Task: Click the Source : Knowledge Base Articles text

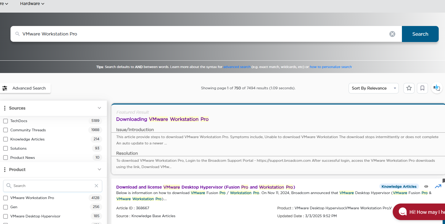Action: 146,216
